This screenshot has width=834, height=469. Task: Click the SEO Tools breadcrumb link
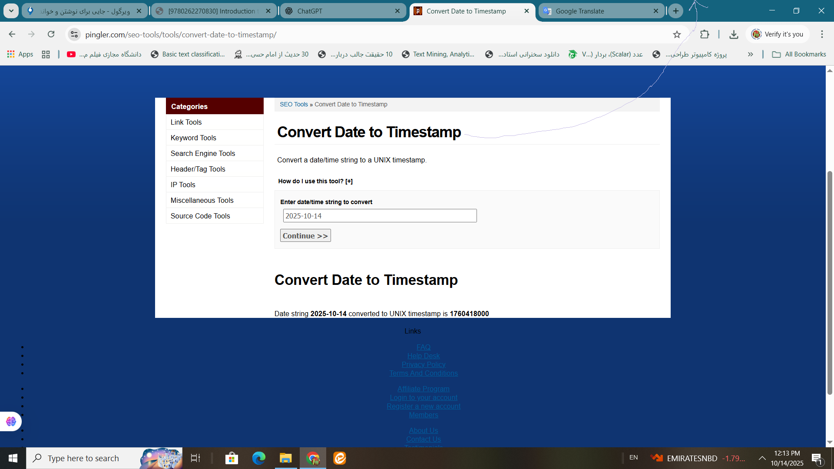294,104
